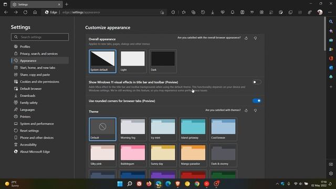Viewport: 336px width, 189px height.
Task: Open taskbar Search magnifier
Action: click(130, 184)
